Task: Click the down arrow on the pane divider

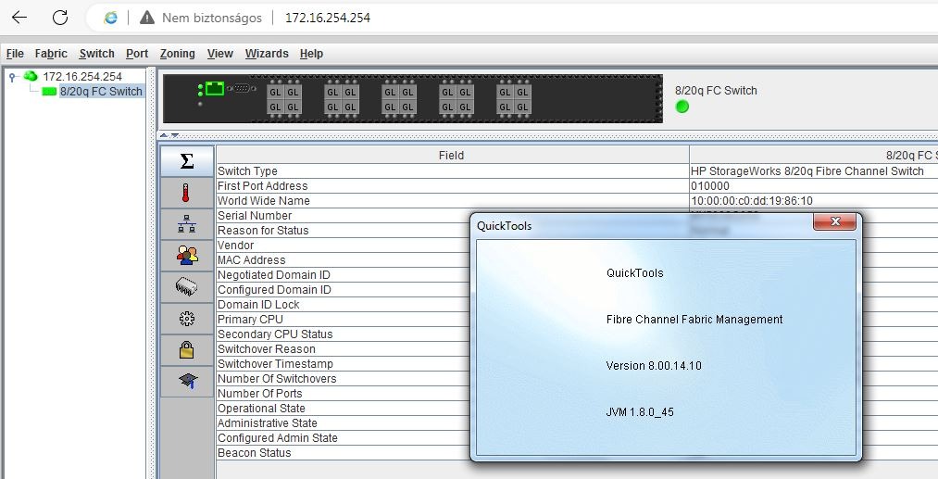Action: point(175,135)
